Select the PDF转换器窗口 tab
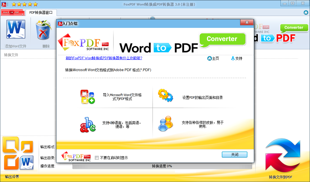310x182 pixels. [x=41, y=12]
